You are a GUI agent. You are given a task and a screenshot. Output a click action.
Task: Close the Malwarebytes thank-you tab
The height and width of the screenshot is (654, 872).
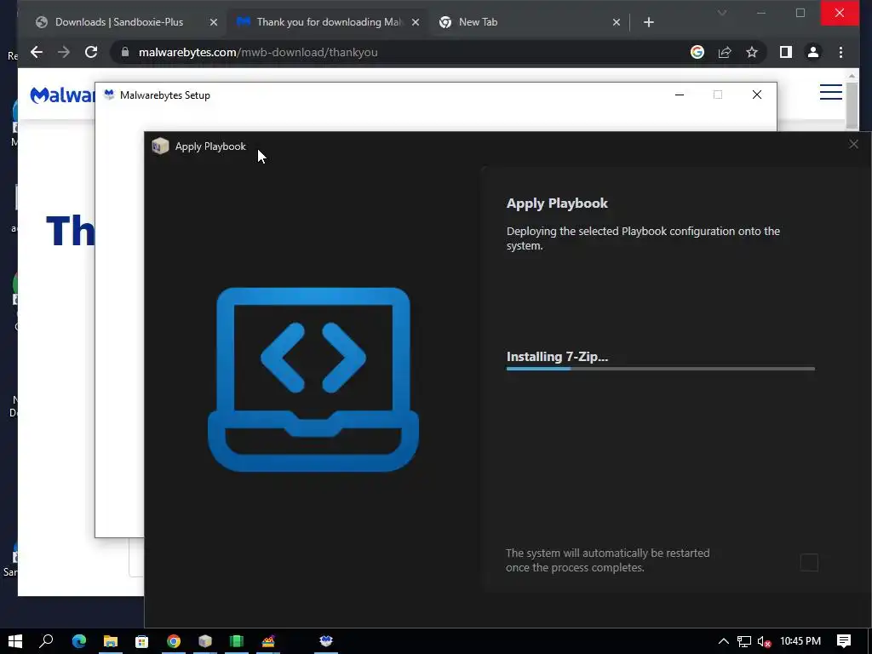(416, 22)
